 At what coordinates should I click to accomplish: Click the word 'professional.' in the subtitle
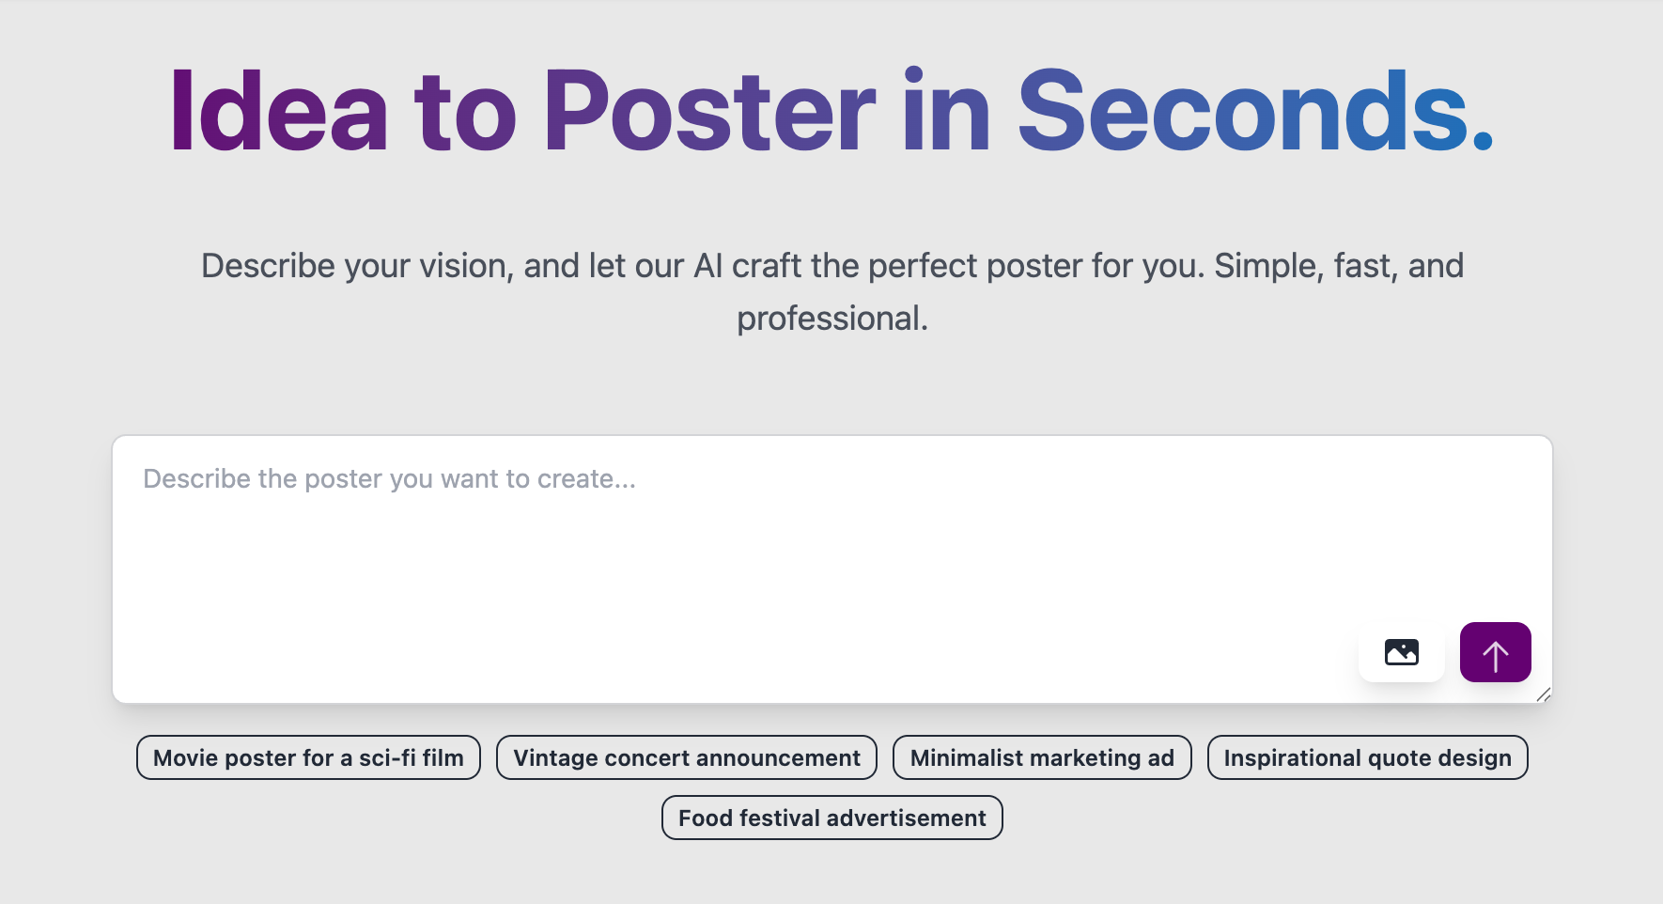pyautogui.click(x=831, y=319)
